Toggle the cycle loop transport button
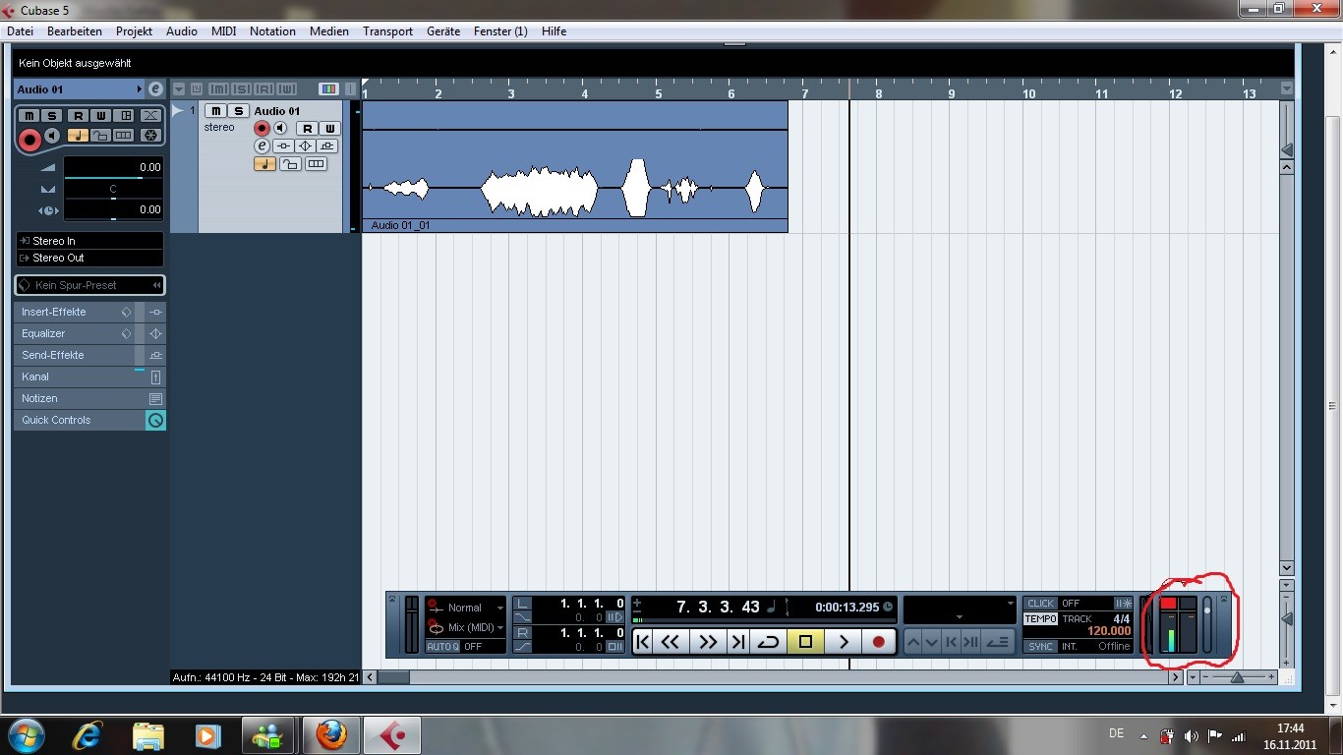The width and height of the screenshot is (1343, 755). click(768, 642)
